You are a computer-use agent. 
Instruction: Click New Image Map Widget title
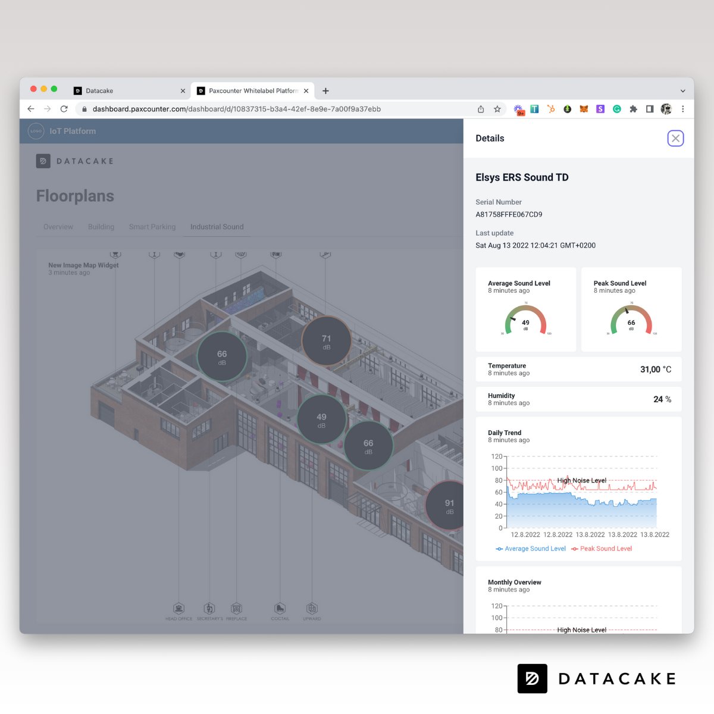83,265
